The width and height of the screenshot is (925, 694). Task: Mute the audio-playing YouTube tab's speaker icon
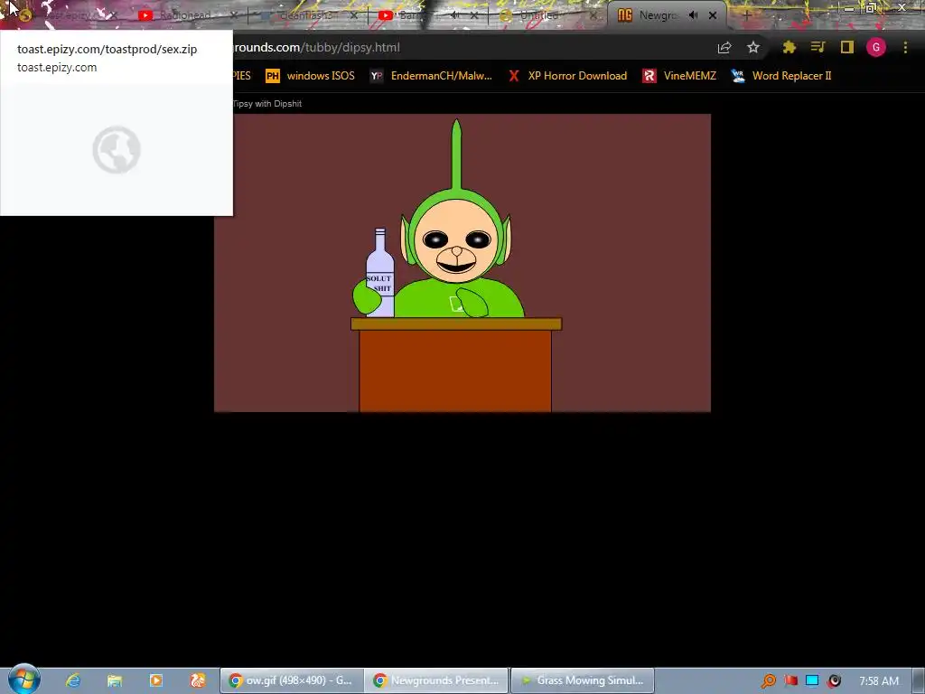pos(454,15)
